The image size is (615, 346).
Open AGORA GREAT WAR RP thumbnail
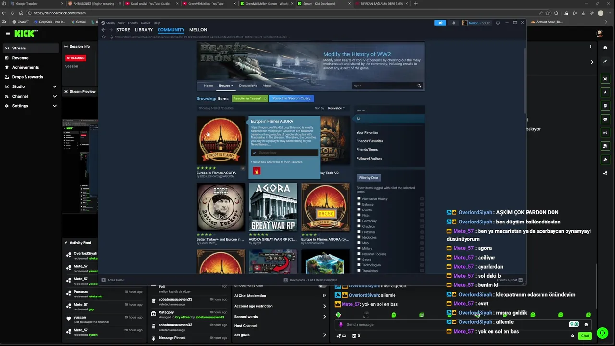click(273, 207)
